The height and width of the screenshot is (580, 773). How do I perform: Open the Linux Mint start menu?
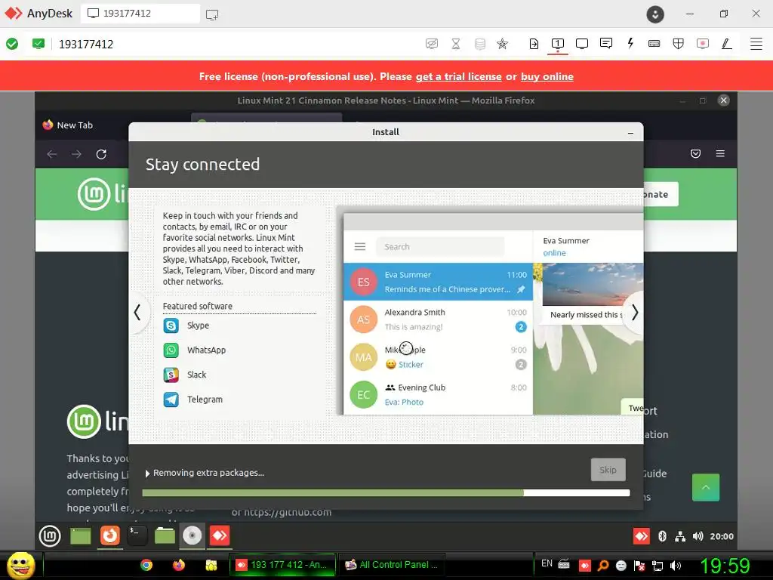pos(50,536)
